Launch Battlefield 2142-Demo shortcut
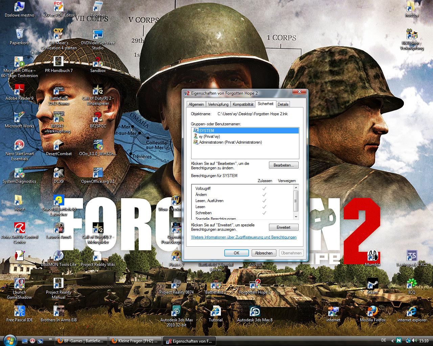The image size is (433, 346). pos(59,95)
